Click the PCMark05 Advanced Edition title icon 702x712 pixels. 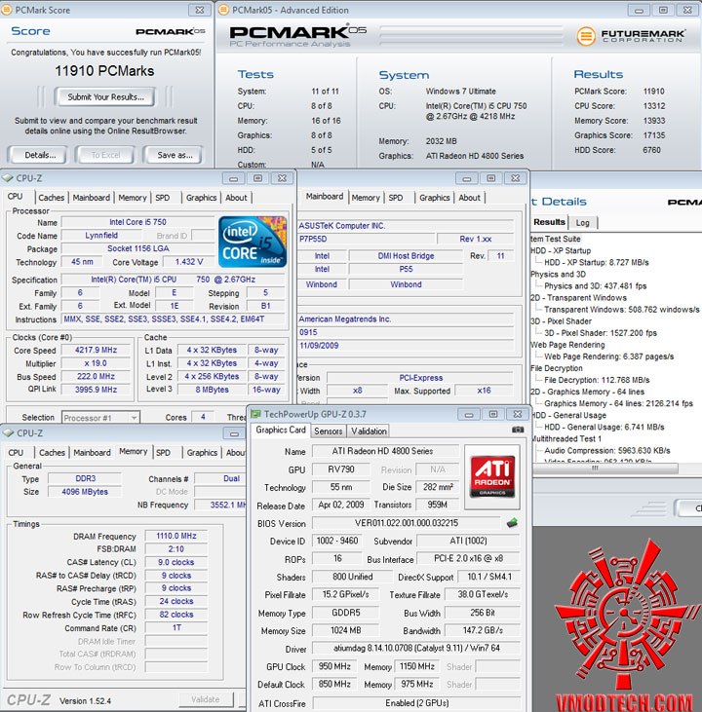coord(224,10)
